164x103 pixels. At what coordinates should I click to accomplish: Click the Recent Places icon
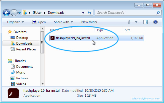[13, 49]
